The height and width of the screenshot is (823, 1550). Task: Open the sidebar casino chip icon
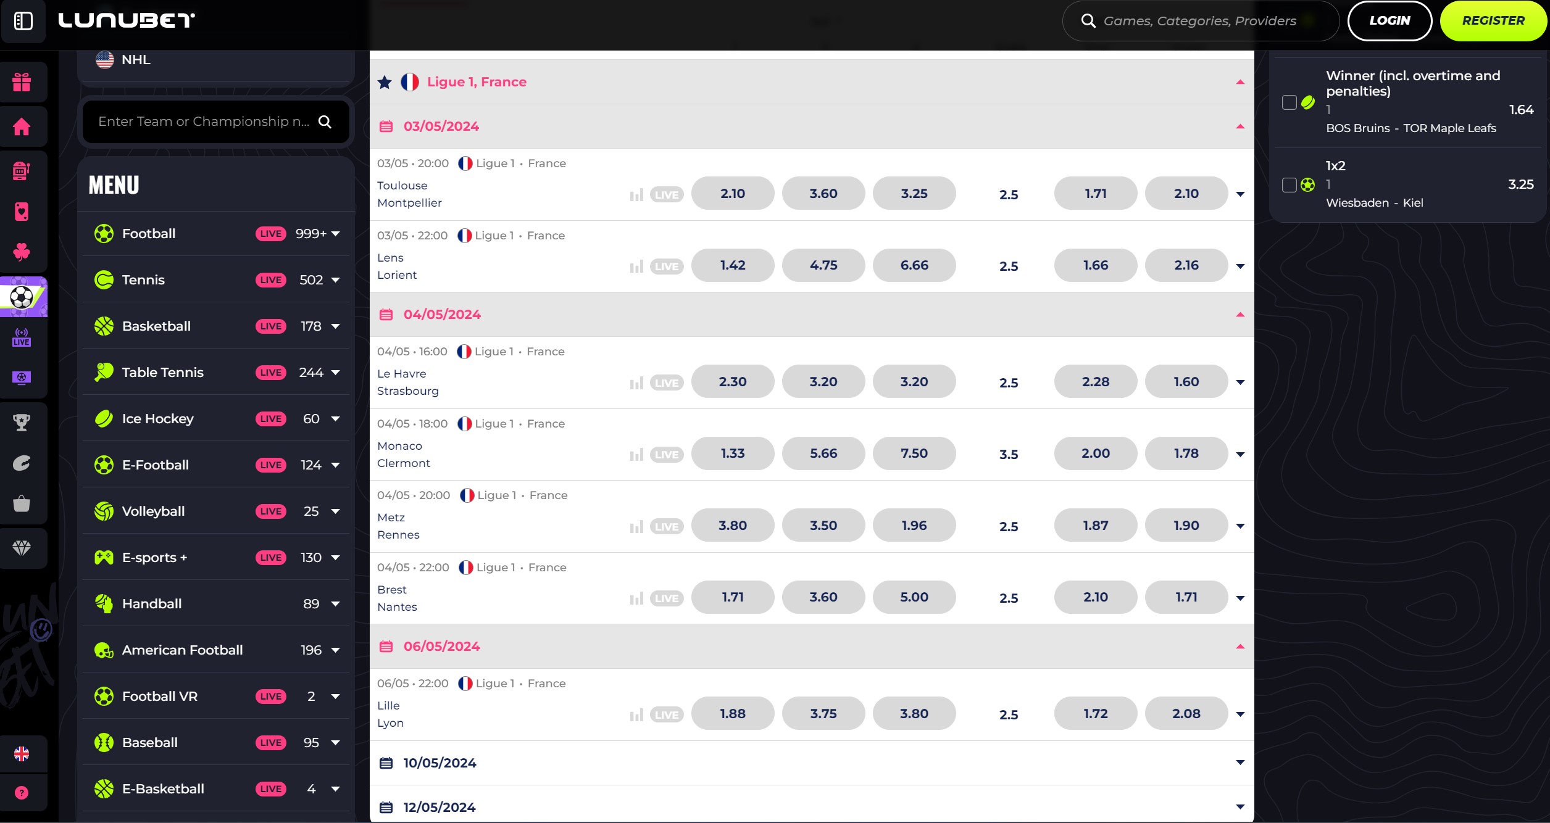click(22, 463)
